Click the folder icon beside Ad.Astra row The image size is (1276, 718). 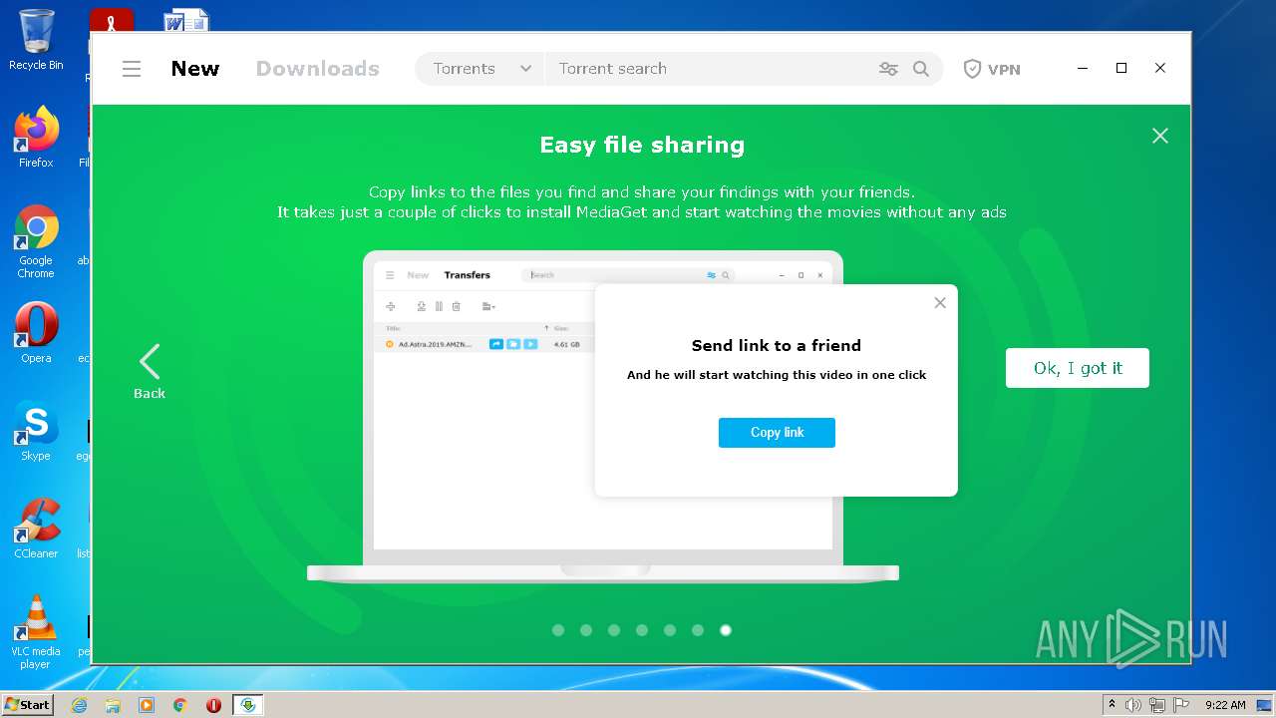click(x=513, y=344)
